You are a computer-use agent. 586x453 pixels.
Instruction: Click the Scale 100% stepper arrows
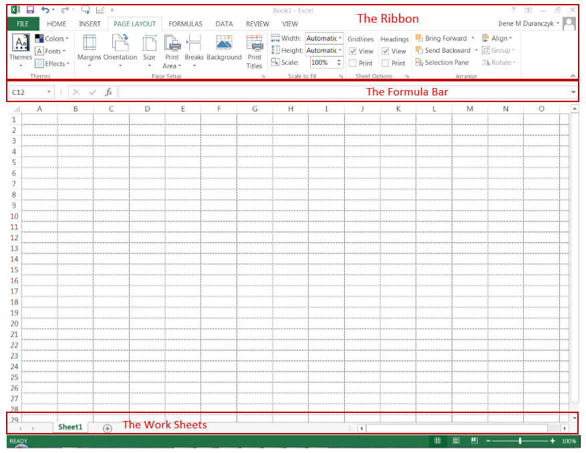click(339, 62)
